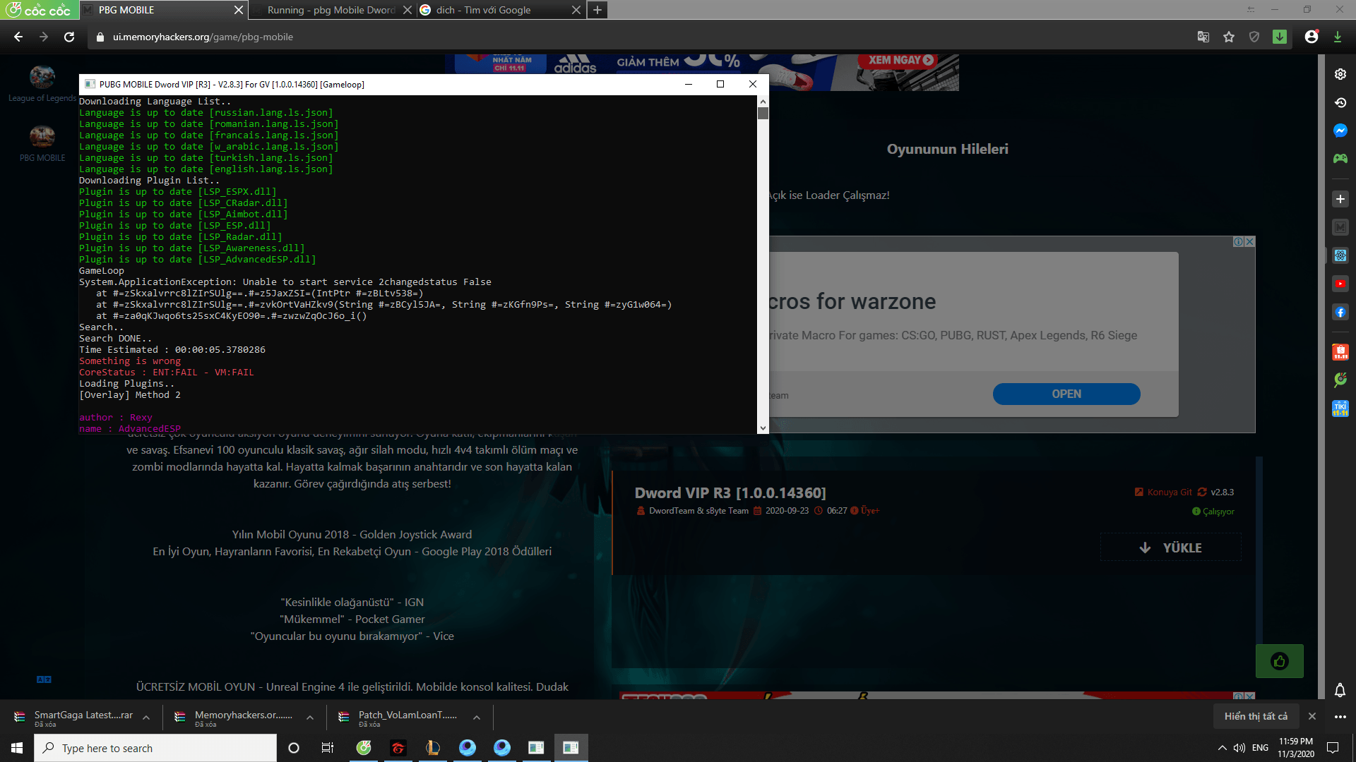Open the Tiki 11-11 sidebar shortcut
1356x762 pixels.
[x=1340, y=408]
